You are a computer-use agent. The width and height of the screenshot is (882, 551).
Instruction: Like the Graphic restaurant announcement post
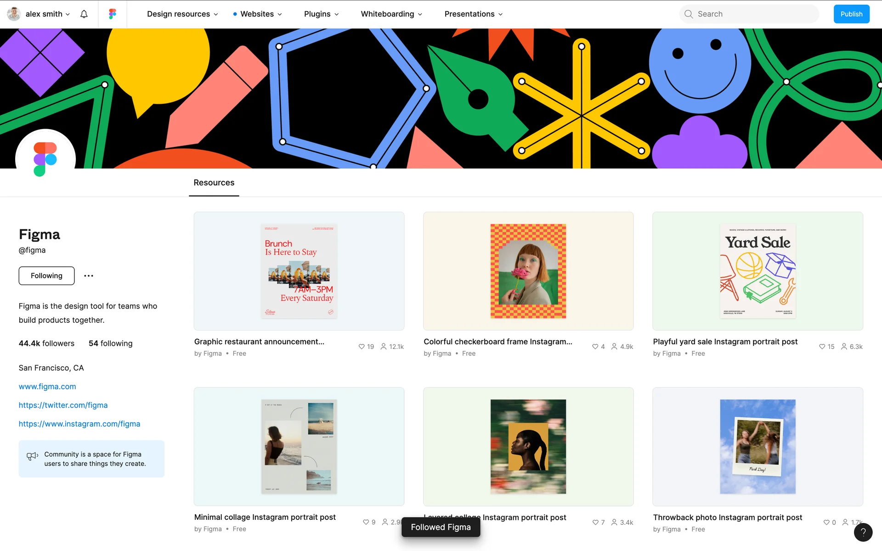click(362, 347)
